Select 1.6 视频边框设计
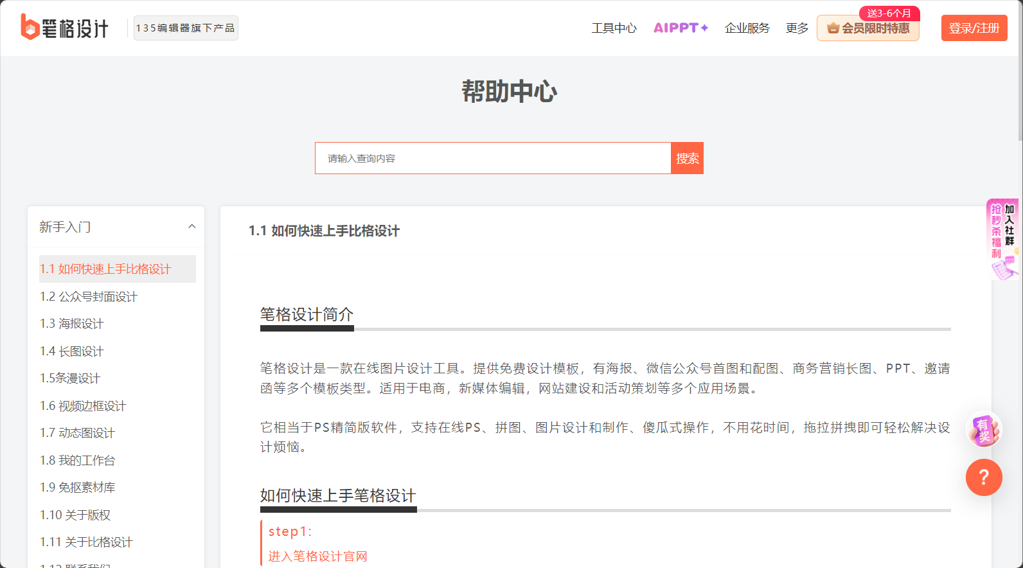Viewport: 1023px width, 568px height. [83, 406]
